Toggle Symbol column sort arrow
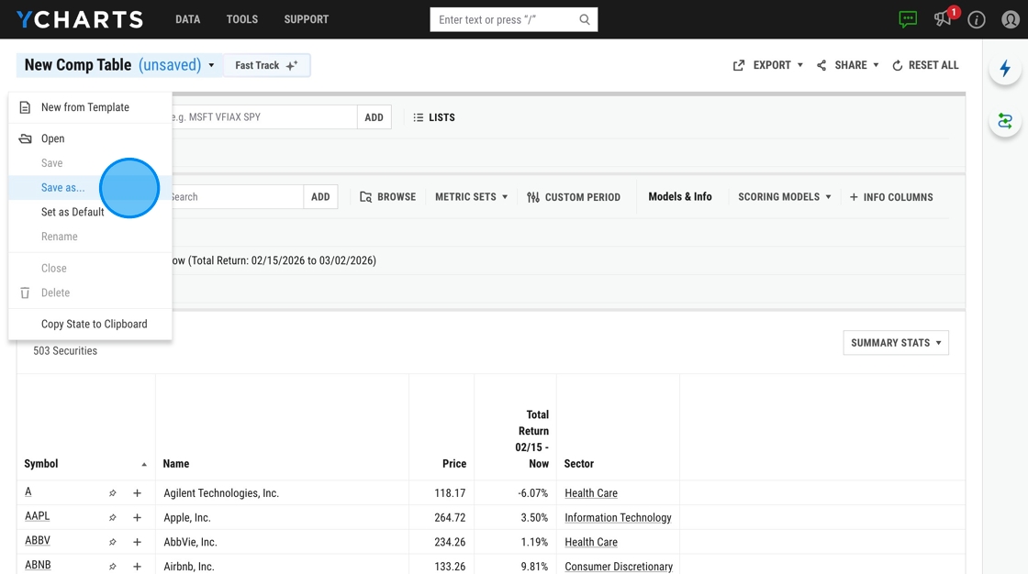The image size is (1028, 574). click(x=143, y=464)
